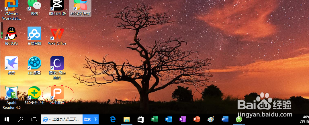The width and height of the screenshot is (309, 125).
Task: Launch the 百度网盘 desktop shortcut
Action: (34, 36)
